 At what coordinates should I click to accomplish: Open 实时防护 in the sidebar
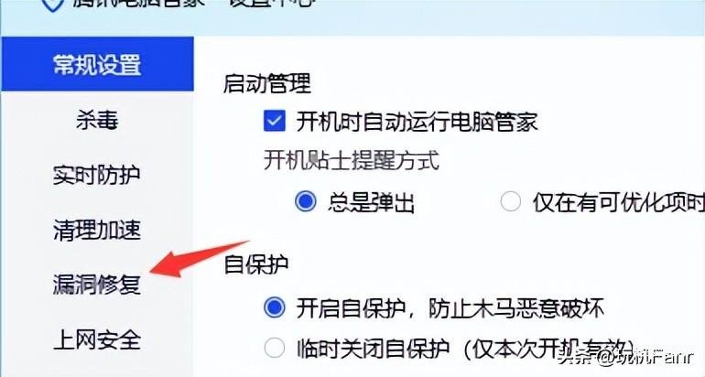click(x=97, y=176)
